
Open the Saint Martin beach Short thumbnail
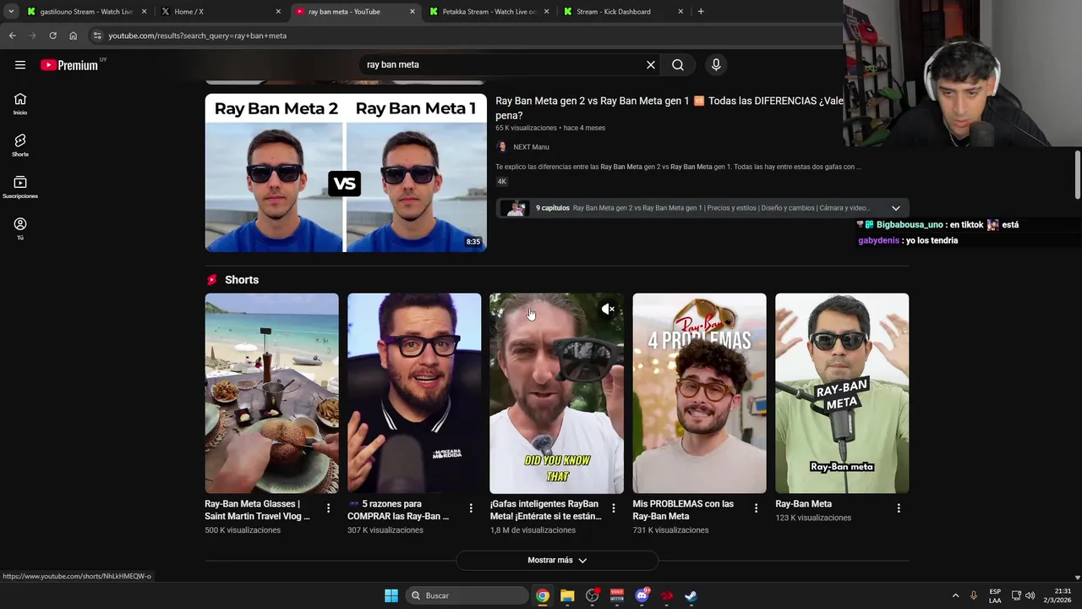tap(271, 393)
